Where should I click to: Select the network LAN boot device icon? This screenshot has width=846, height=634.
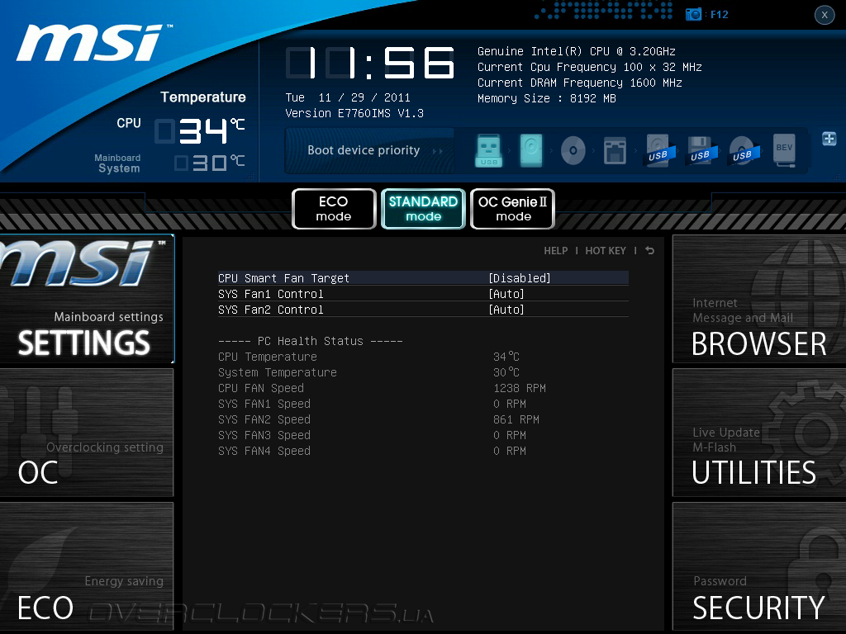(x=615, y=150)
